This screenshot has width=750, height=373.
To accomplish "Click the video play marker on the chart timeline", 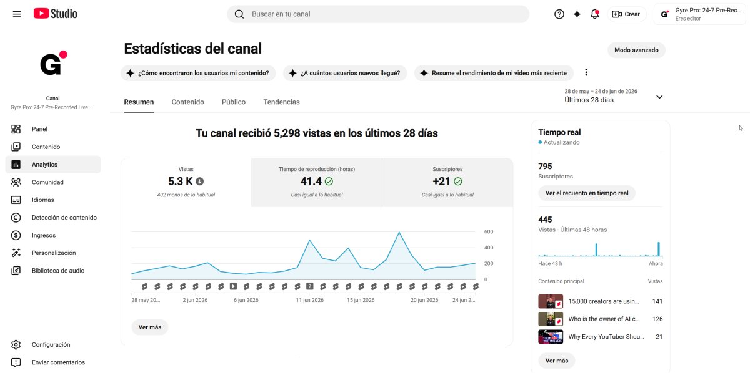I will pyautogui.click(x=233, y=286).
